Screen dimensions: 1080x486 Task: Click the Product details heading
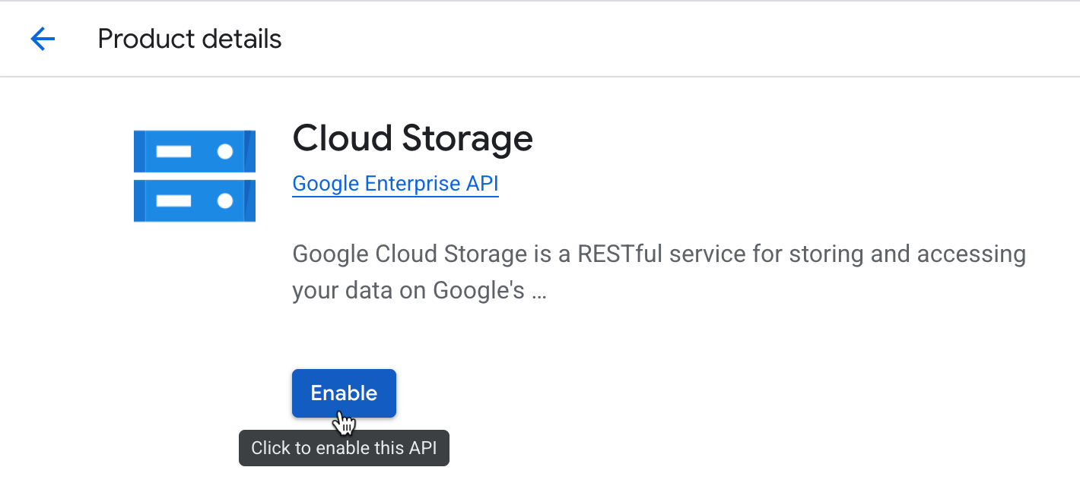pyautogui.click(x=189, y=39)
